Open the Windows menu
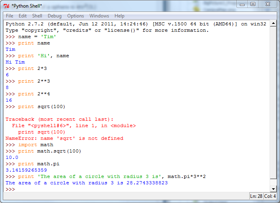The height and width of the screenshot is (203, 280). pos(99,16)
